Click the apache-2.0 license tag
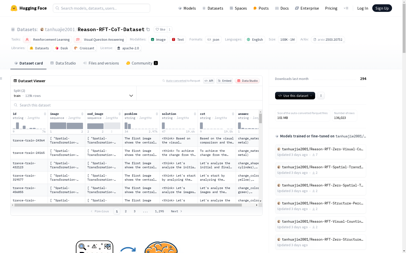This screenshot has height=253, width=406. click(128, 48)
